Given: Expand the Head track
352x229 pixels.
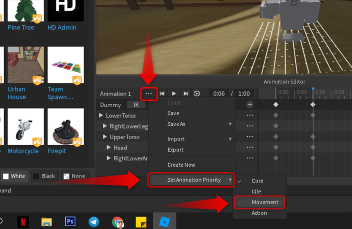Looking at the screenshot, I should point(108,147).
